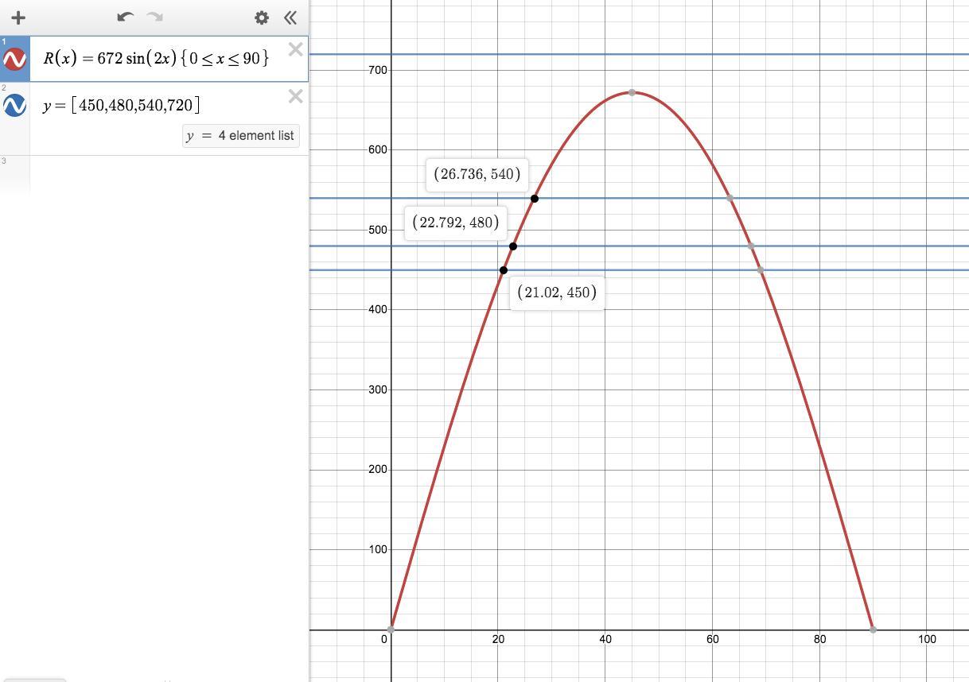Click the gray x-intercept at 90
The width and height of the screenshot is (969, 682).
click(874, 630)
